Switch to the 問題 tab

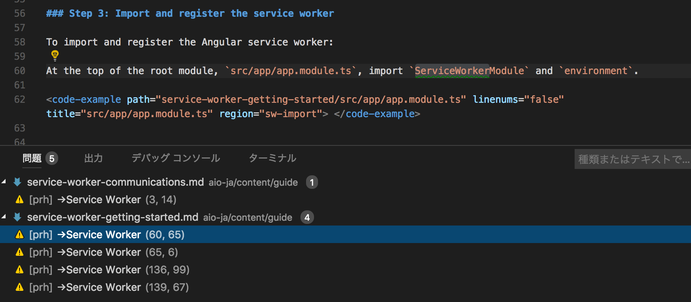pos(32,158)
